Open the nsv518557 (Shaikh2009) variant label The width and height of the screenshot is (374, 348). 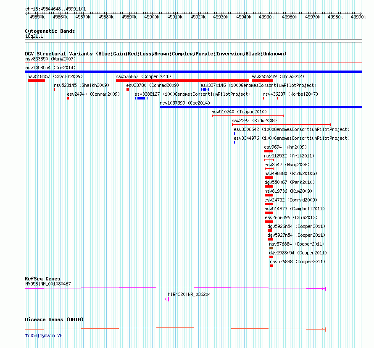click(55, 76)
